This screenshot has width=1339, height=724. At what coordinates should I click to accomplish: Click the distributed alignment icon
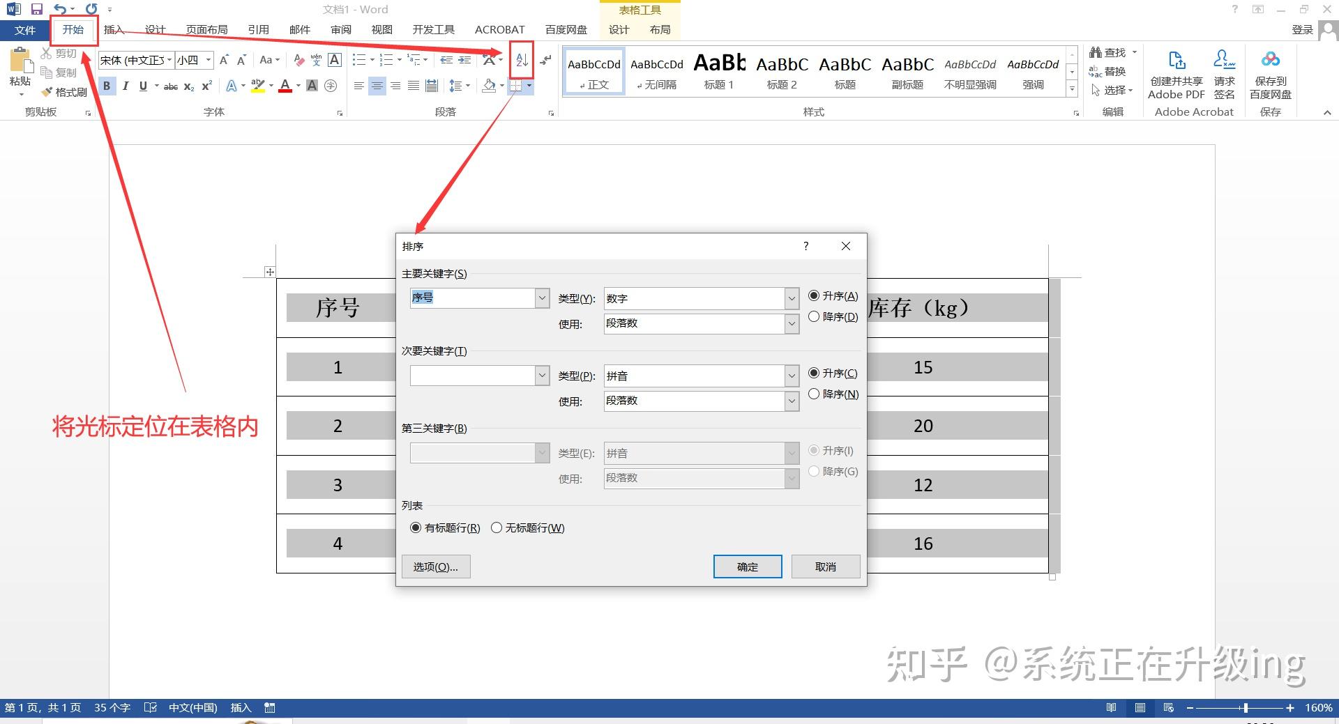(x=432, y=86)
